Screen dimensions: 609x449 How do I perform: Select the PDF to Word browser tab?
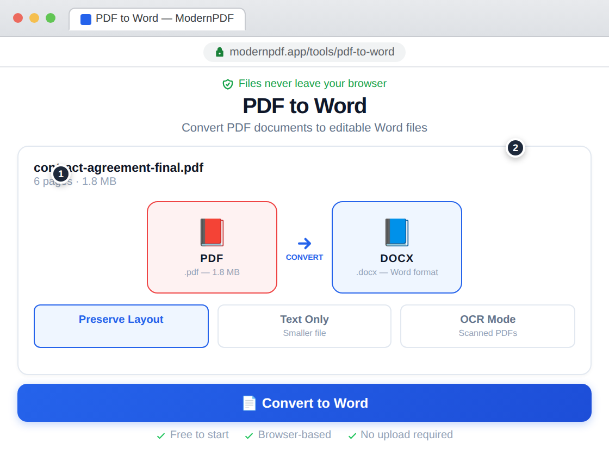coord(157,19)
